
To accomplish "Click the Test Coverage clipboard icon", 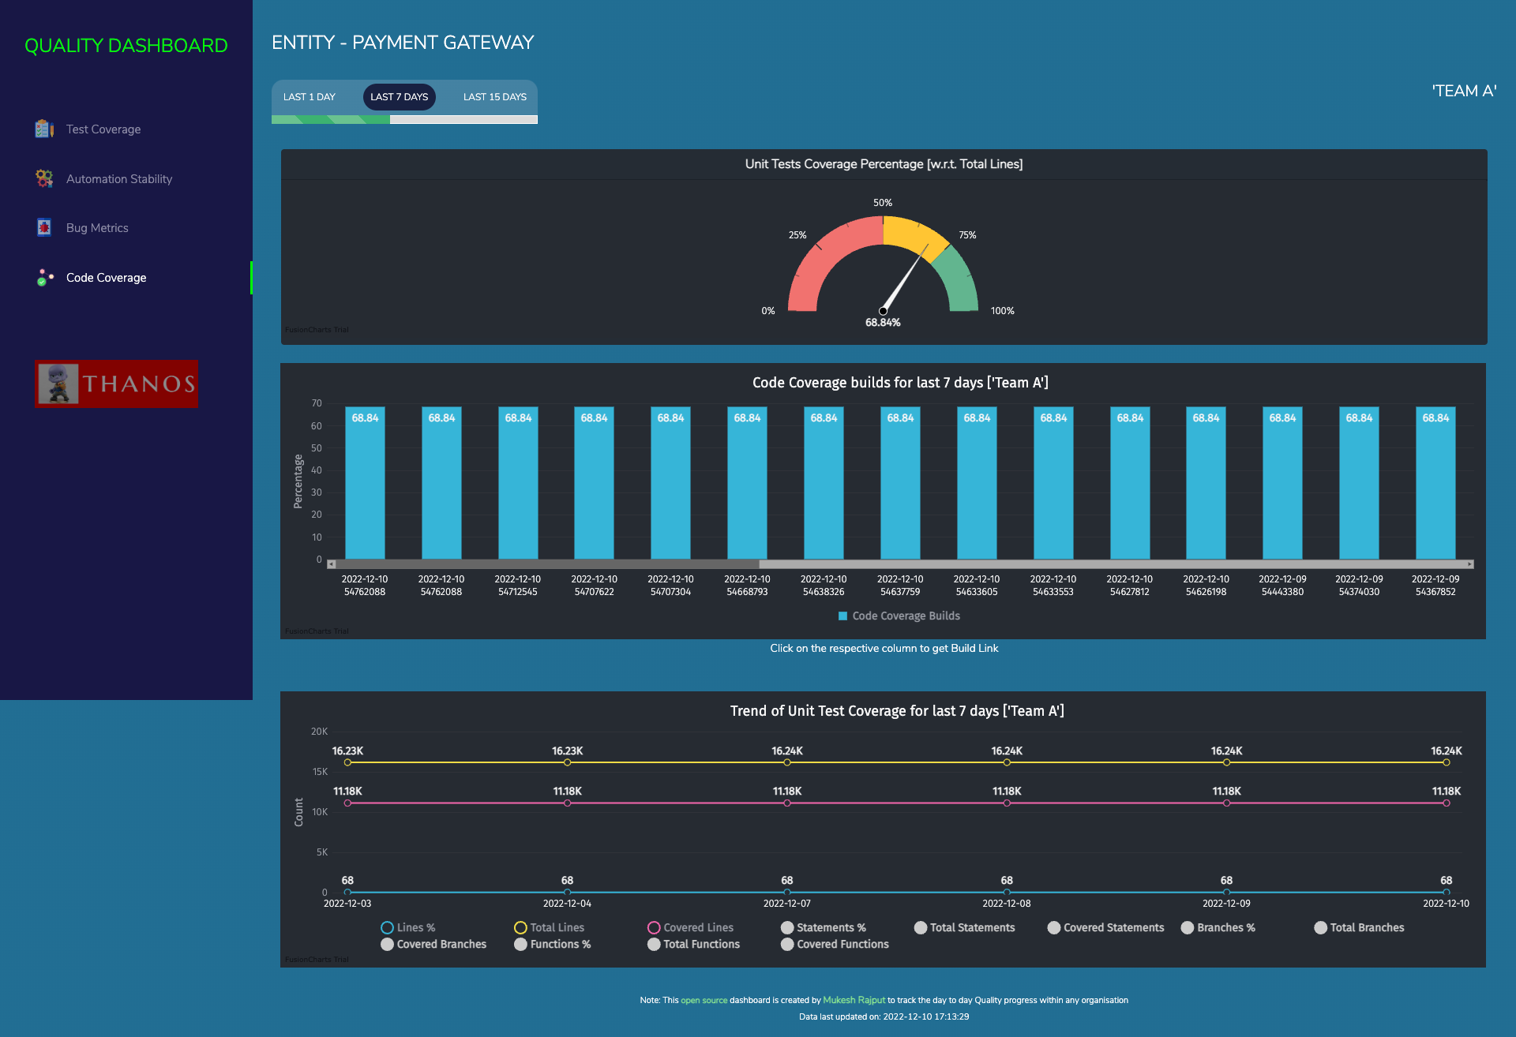I will click(x=44, y=129).
